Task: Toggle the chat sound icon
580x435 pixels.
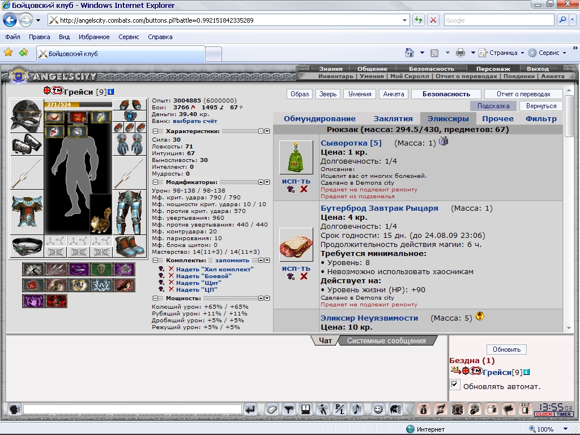Action: pyautogui.click(x=357, y=410)
